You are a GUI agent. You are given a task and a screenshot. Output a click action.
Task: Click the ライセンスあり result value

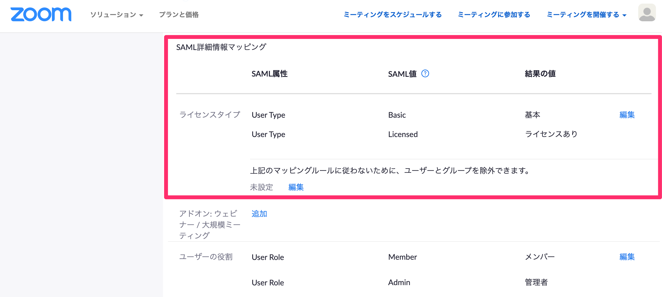click(x=551, y=134)
